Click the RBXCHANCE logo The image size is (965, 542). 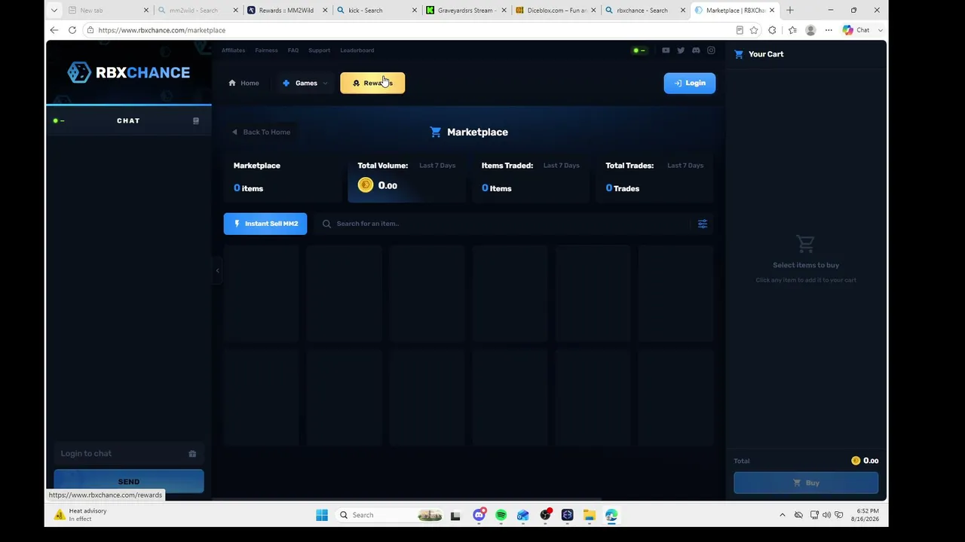[x=129, y=72]
